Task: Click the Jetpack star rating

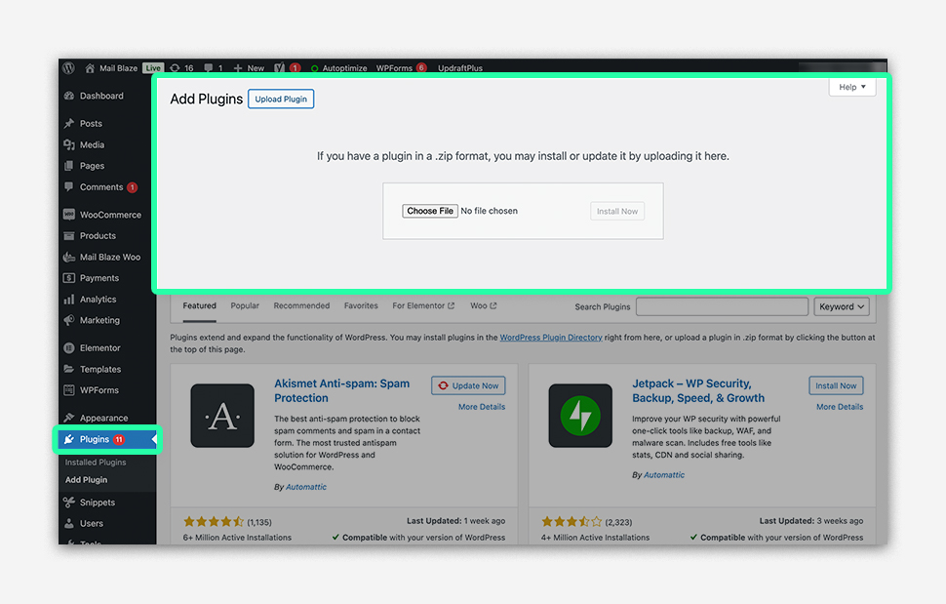Action: click(572, 521)
